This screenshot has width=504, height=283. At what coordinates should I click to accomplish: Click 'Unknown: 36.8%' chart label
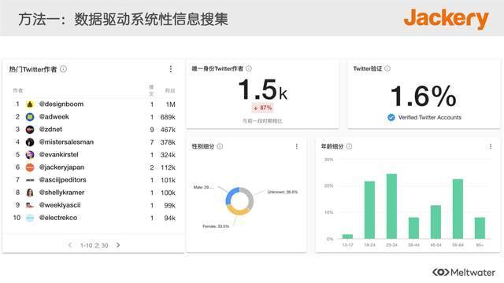283,192
